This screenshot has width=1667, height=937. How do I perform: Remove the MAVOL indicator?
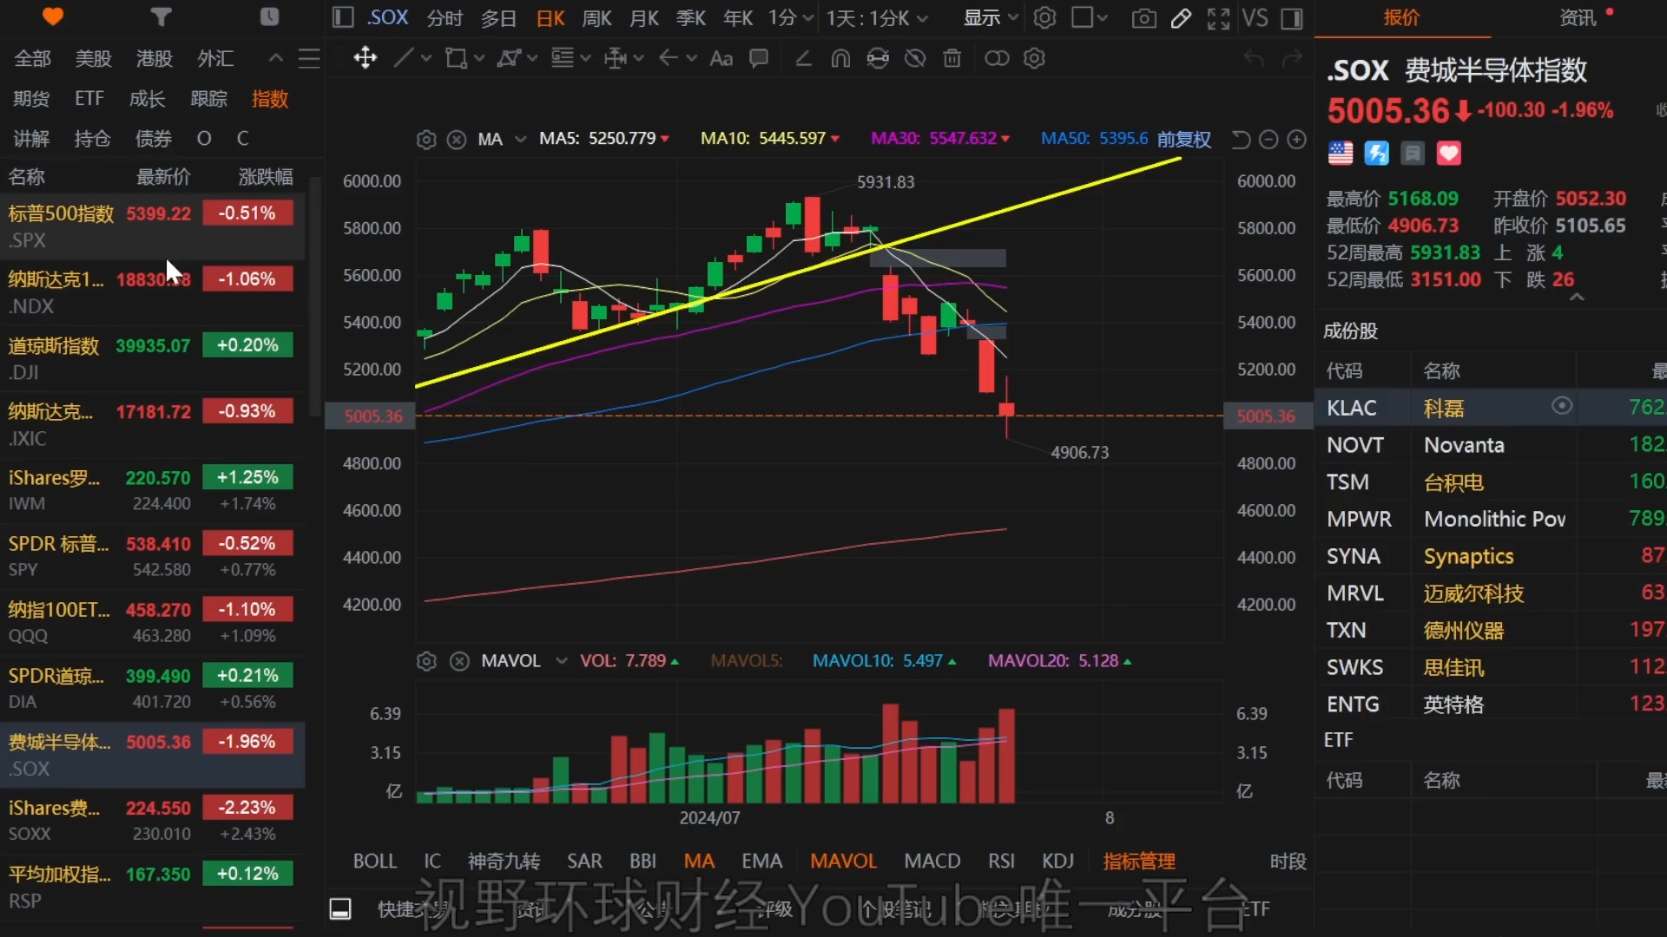point(459,661)
